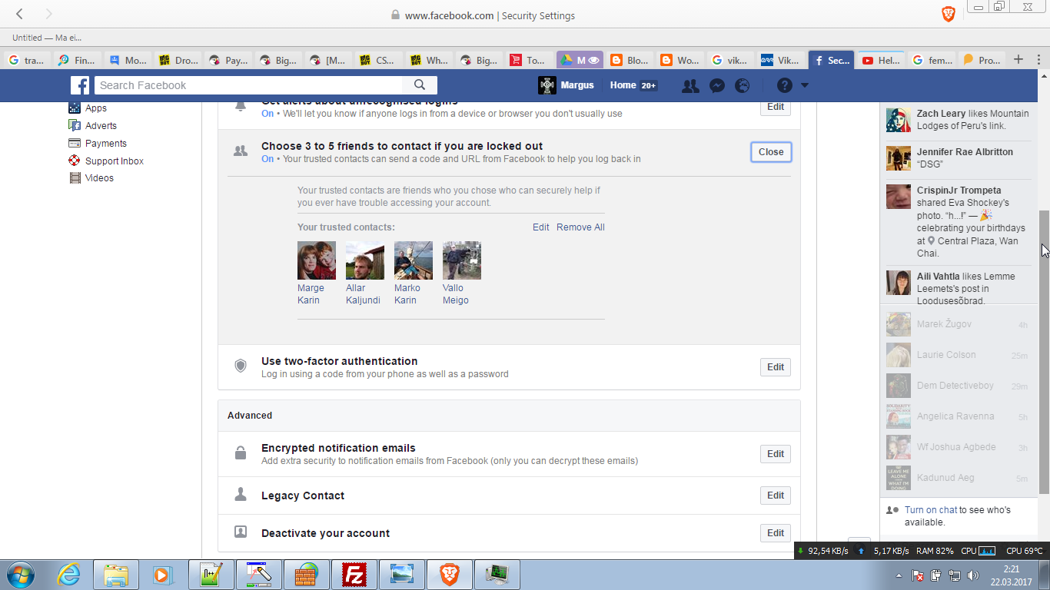
Task: Launch Internet Explorer from the taskbar
Action: point(69,575)
